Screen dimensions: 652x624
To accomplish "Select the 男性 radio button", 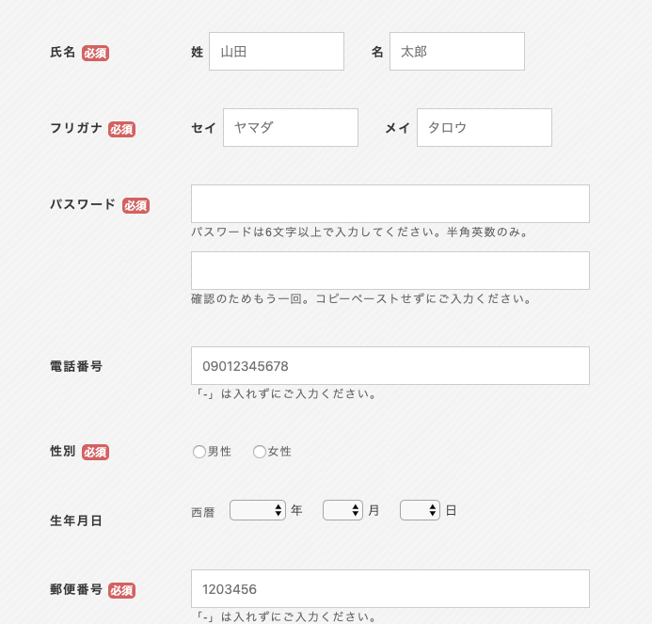I will 199,452.
